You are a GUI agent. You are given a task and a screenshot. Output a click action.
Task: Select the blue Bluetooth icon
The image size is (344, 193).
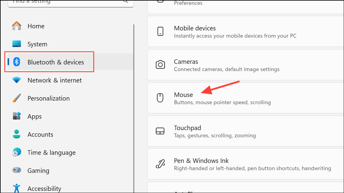point(16,62)
